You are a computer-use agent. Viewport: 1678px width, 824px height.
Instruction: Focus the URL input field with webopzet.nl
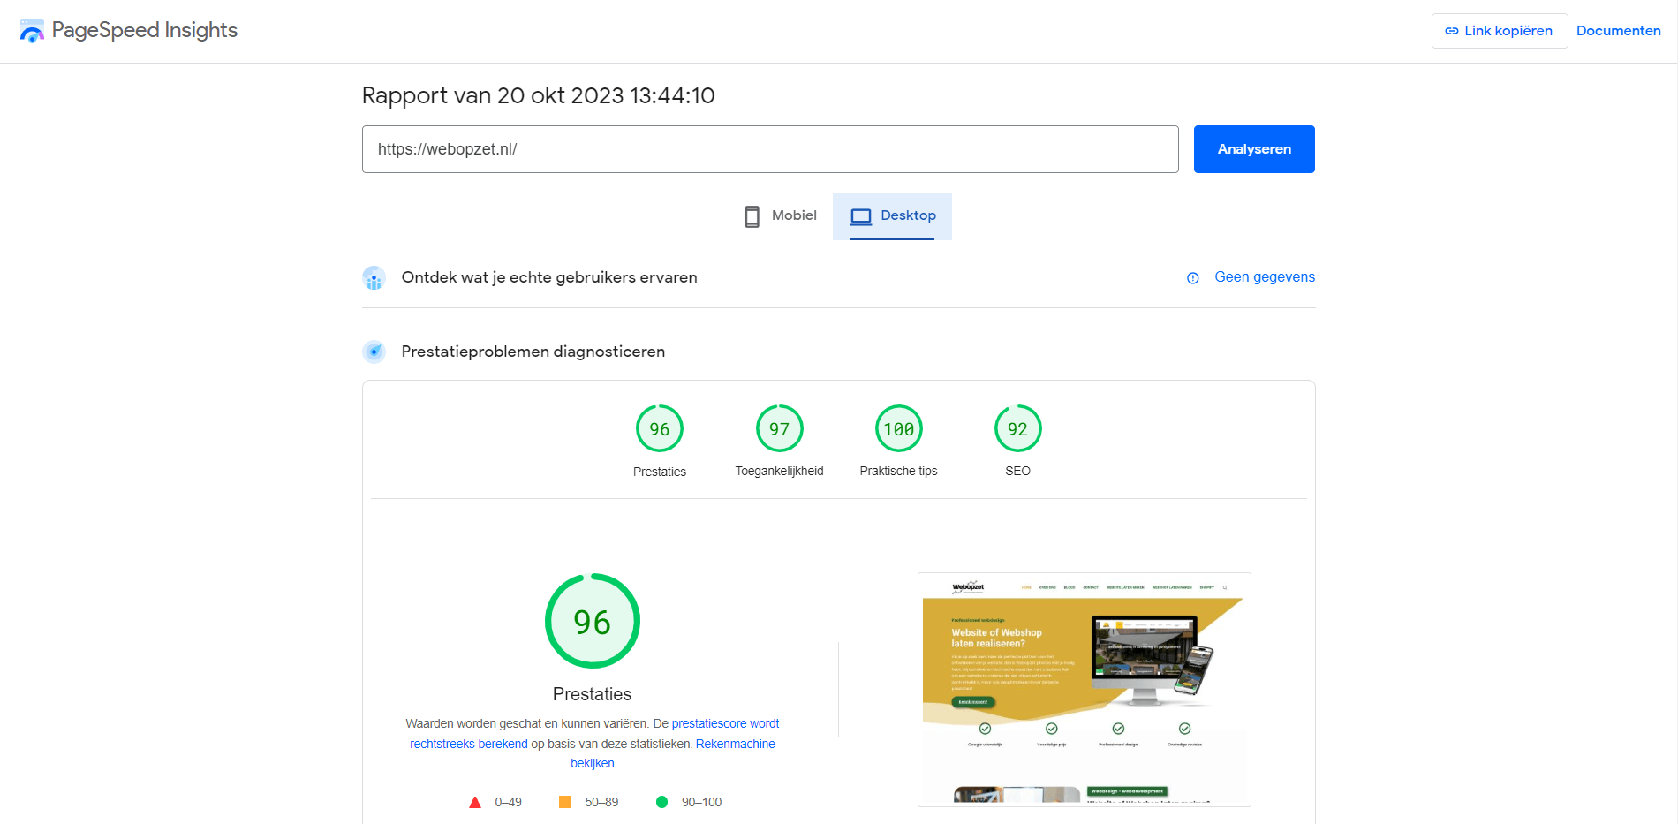pos(769,149)
